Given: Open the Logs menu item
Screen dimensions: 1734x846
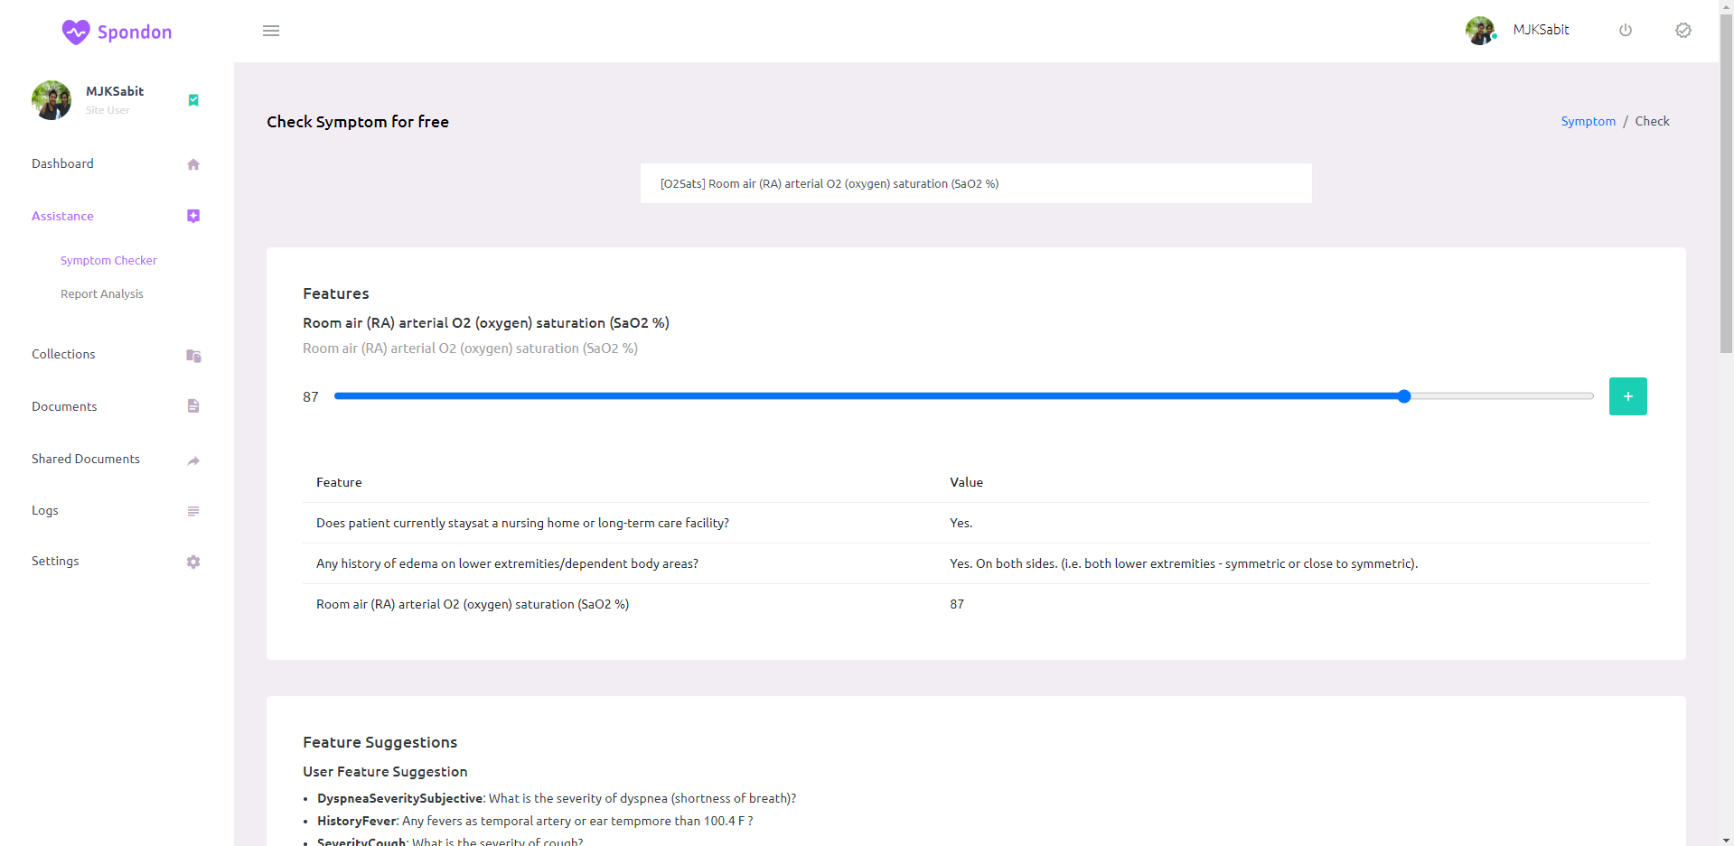Looking at the screenshot, I should point(45,510).
